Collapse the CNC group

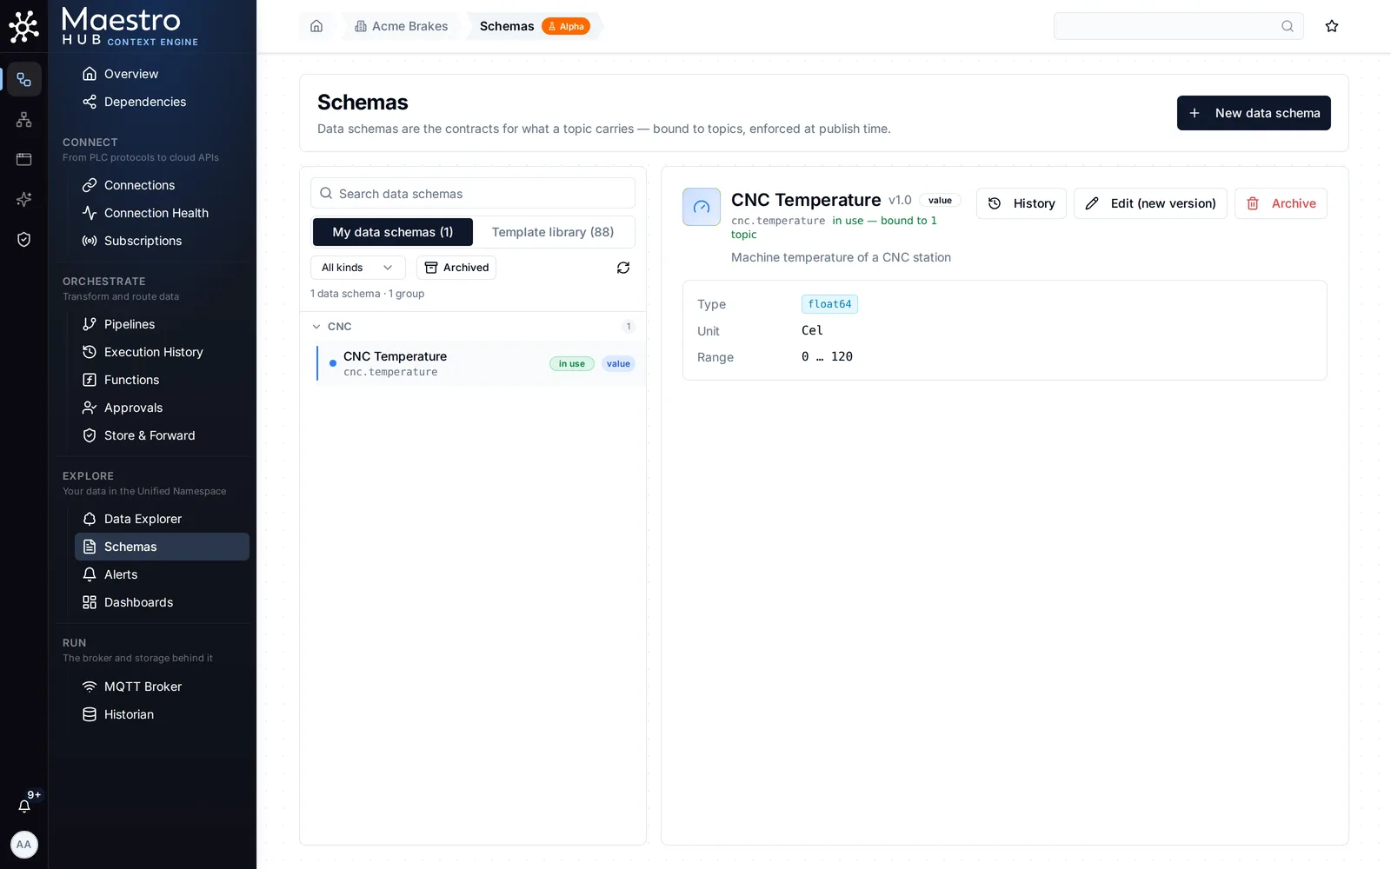(316, 327)
